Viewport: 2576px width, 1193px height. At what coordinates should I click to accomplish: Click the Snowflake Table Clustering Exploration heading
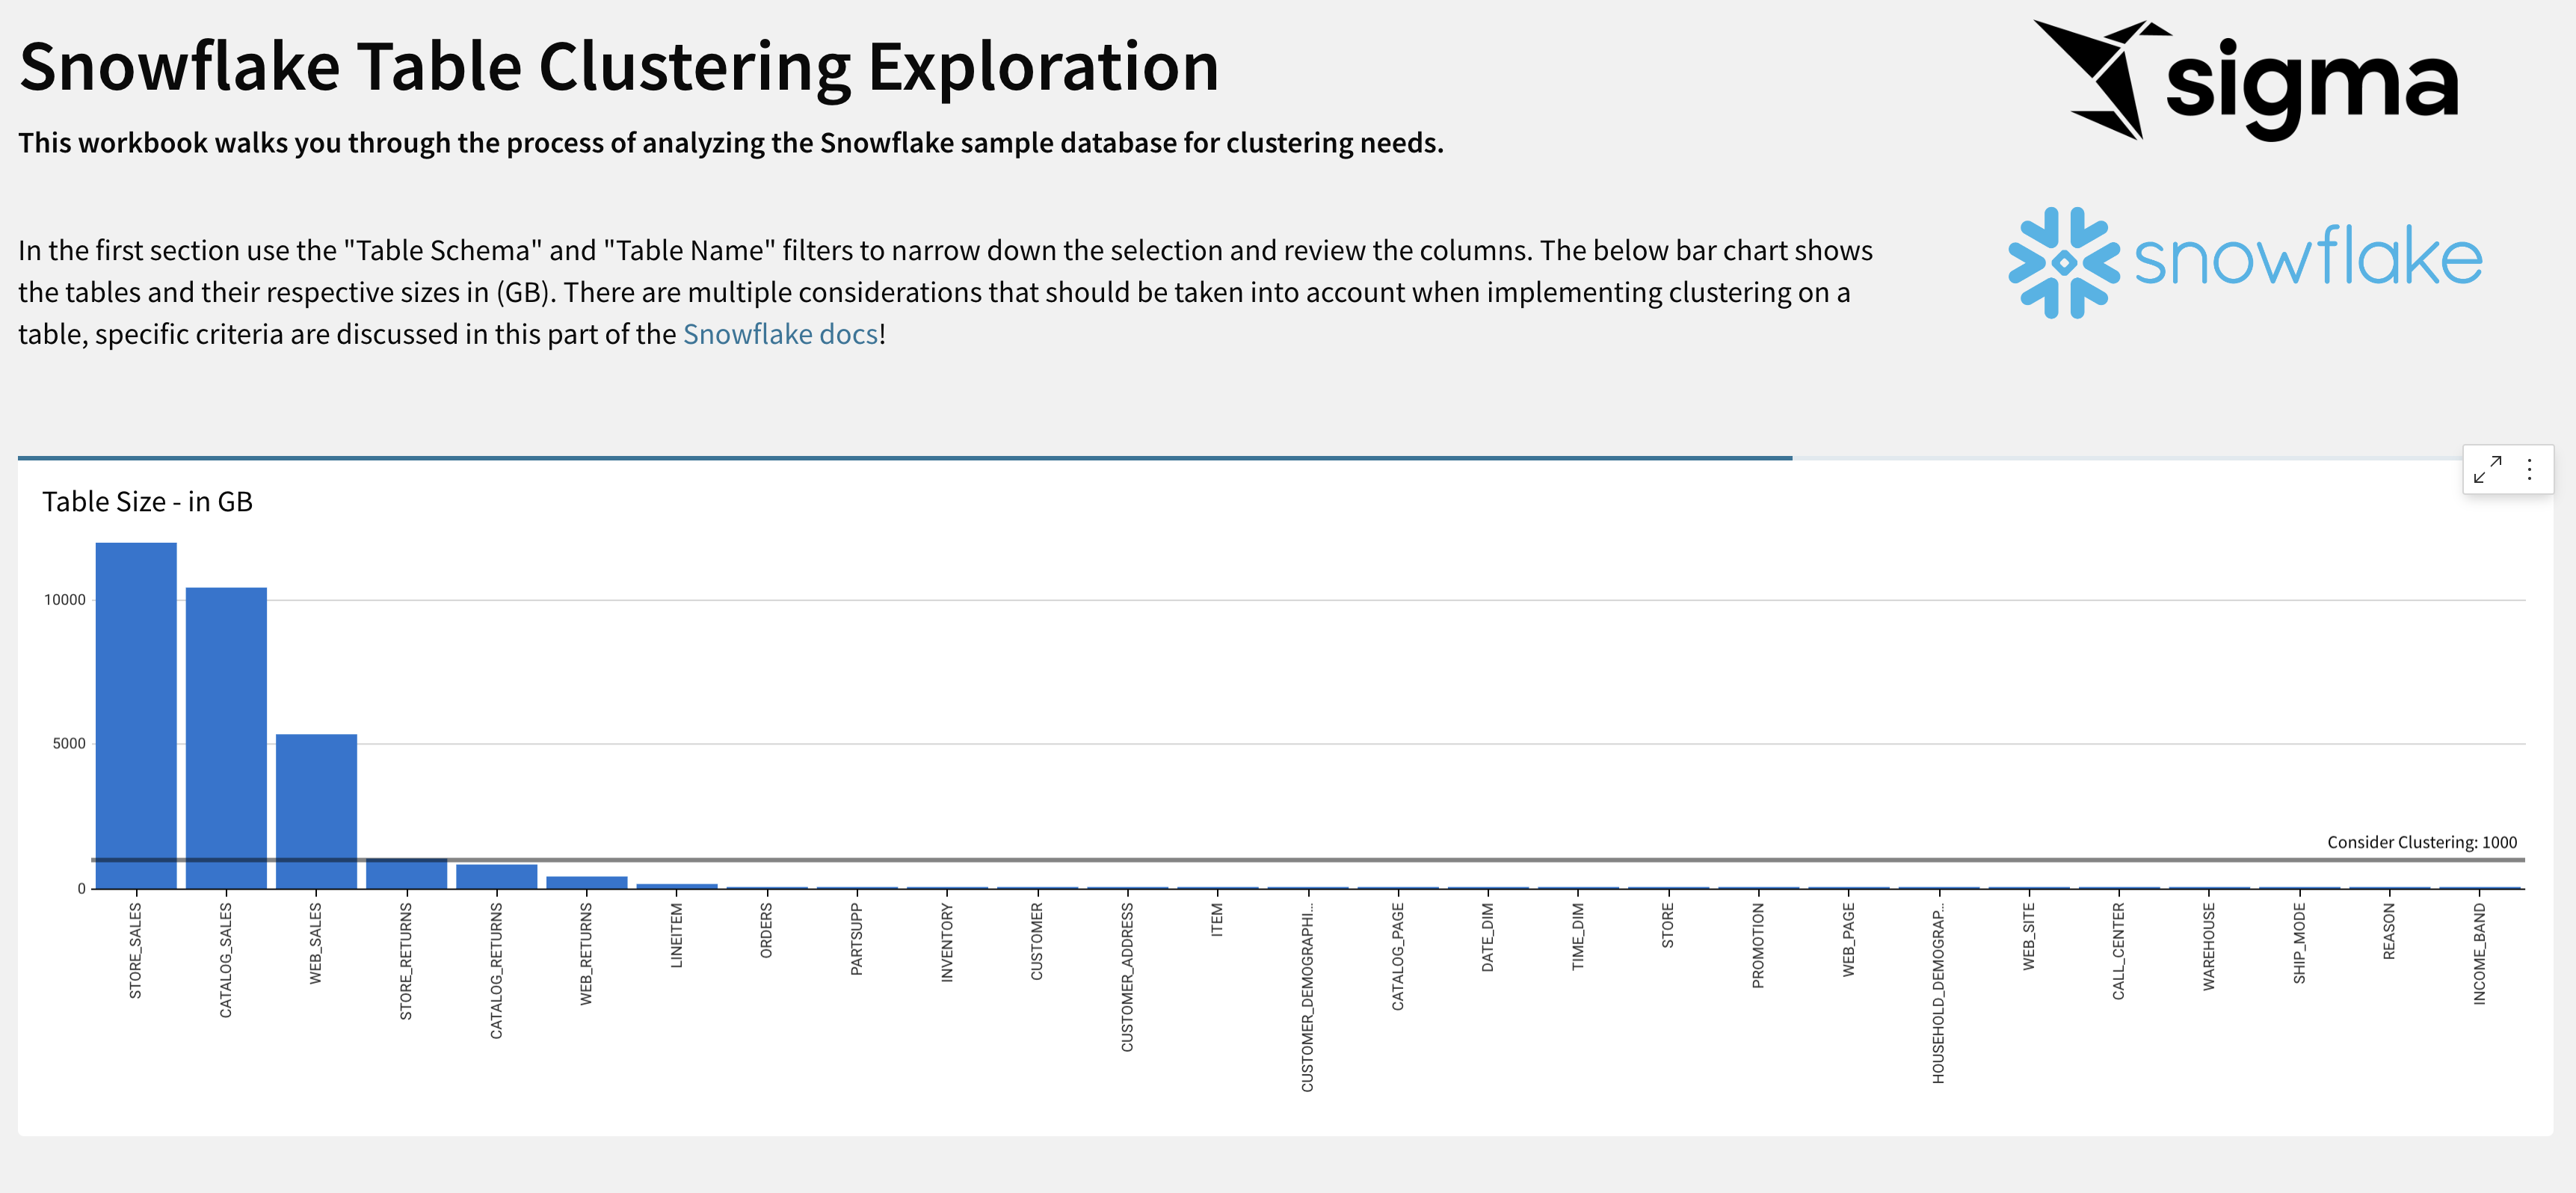pyautogui.click(x=619, y=67)
